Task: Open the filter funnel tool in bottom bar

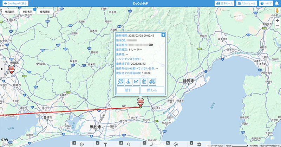Action: click(105, 144)
